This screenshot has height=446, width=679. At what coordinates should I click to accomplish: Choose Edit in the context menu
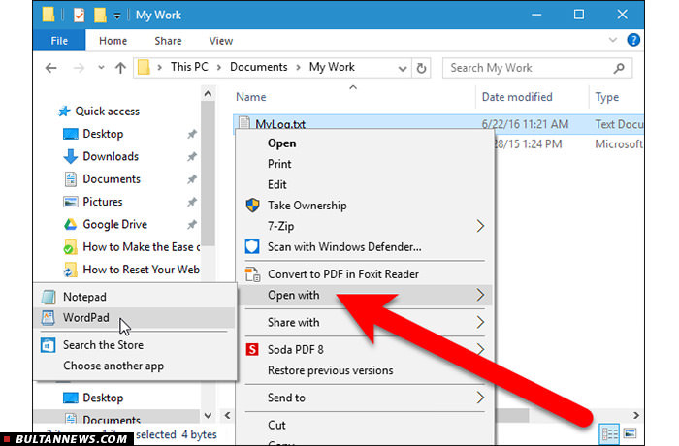click(276, 185)
